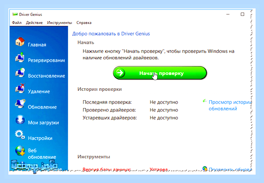The width and height of the screenshot is (264, 183).
Task: Select the Веб обновление sidebar label
Action: point(42,154)
